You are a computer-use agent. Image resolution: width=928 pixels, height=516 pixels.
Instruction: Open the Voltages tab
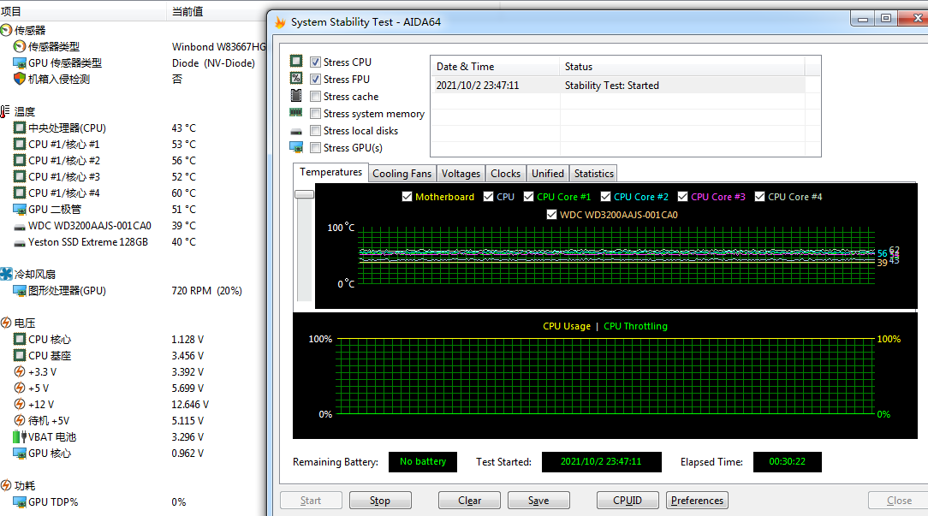tap(461, 174)
